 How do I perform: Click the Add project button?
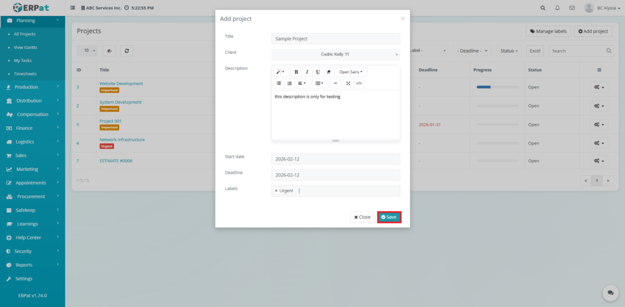click(593, 31)
